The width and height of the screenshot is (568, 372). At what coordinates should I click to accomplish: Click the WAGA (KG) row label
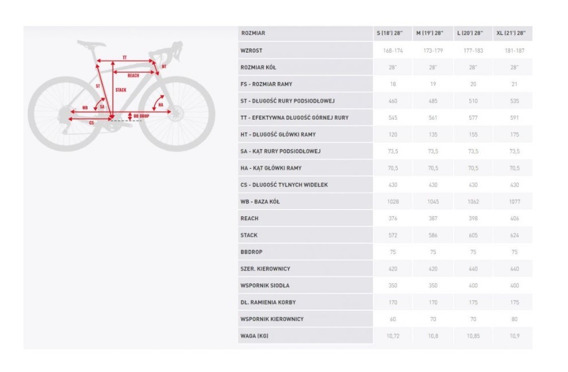(x=254, y=336)
